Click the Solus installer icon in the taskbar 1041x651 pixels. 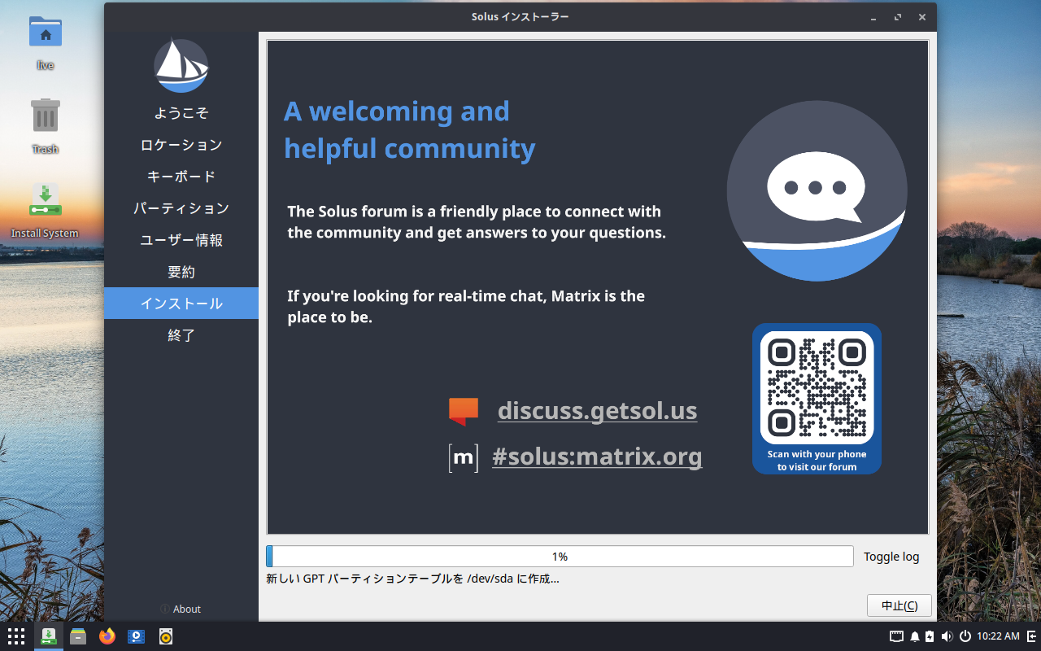click(48, 636)
